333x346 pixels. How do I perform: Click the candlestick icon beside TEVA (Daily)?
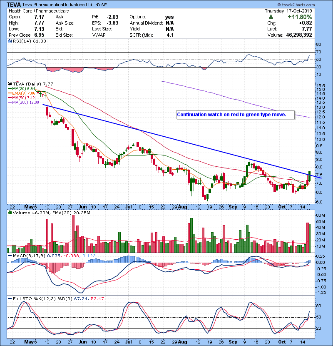click(10, 84)
